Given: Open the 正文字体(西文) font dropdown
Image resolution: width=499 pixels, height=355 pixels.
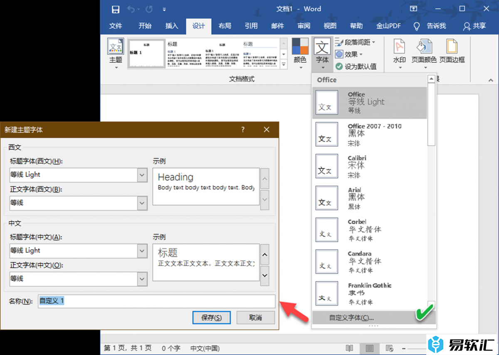Looking at the screenshot, I should pyautogui.click(x=142, y=203).
